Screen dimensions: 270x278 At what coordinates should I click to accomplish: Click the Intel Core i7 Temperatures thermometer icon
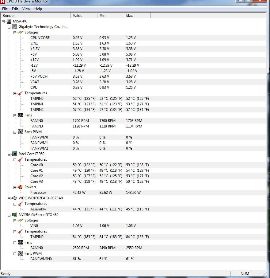pyautogui.click(x=21, y=159)
